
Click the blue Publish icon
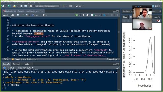point(104,15)
